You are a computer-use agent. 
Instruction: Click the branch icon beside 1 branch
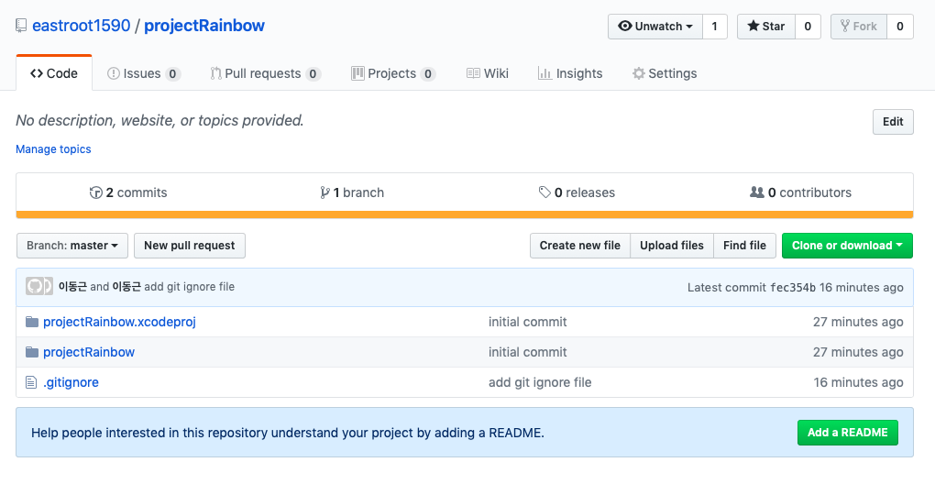[x=324, y=192]
